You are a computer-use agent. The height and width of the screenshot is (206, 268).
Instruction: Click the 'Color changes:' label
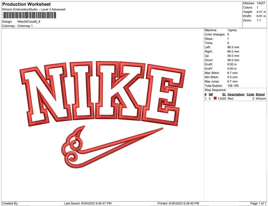click(215, 34)
